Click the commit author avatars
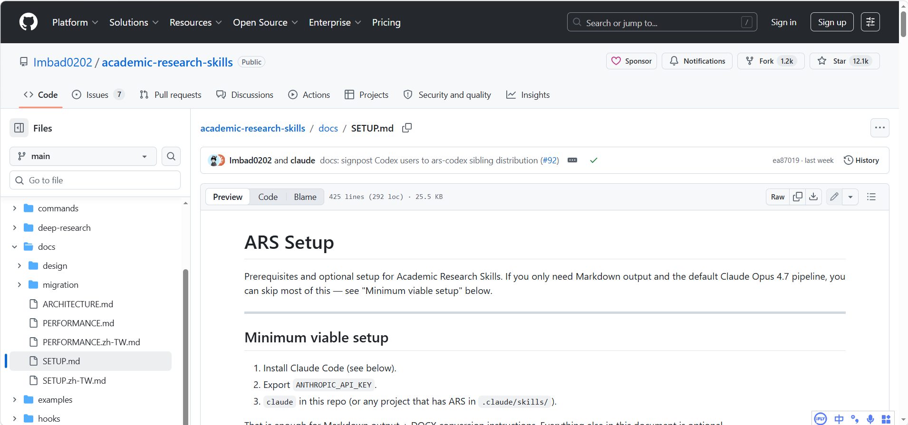 pyautogui.click(x=216, y=161)
